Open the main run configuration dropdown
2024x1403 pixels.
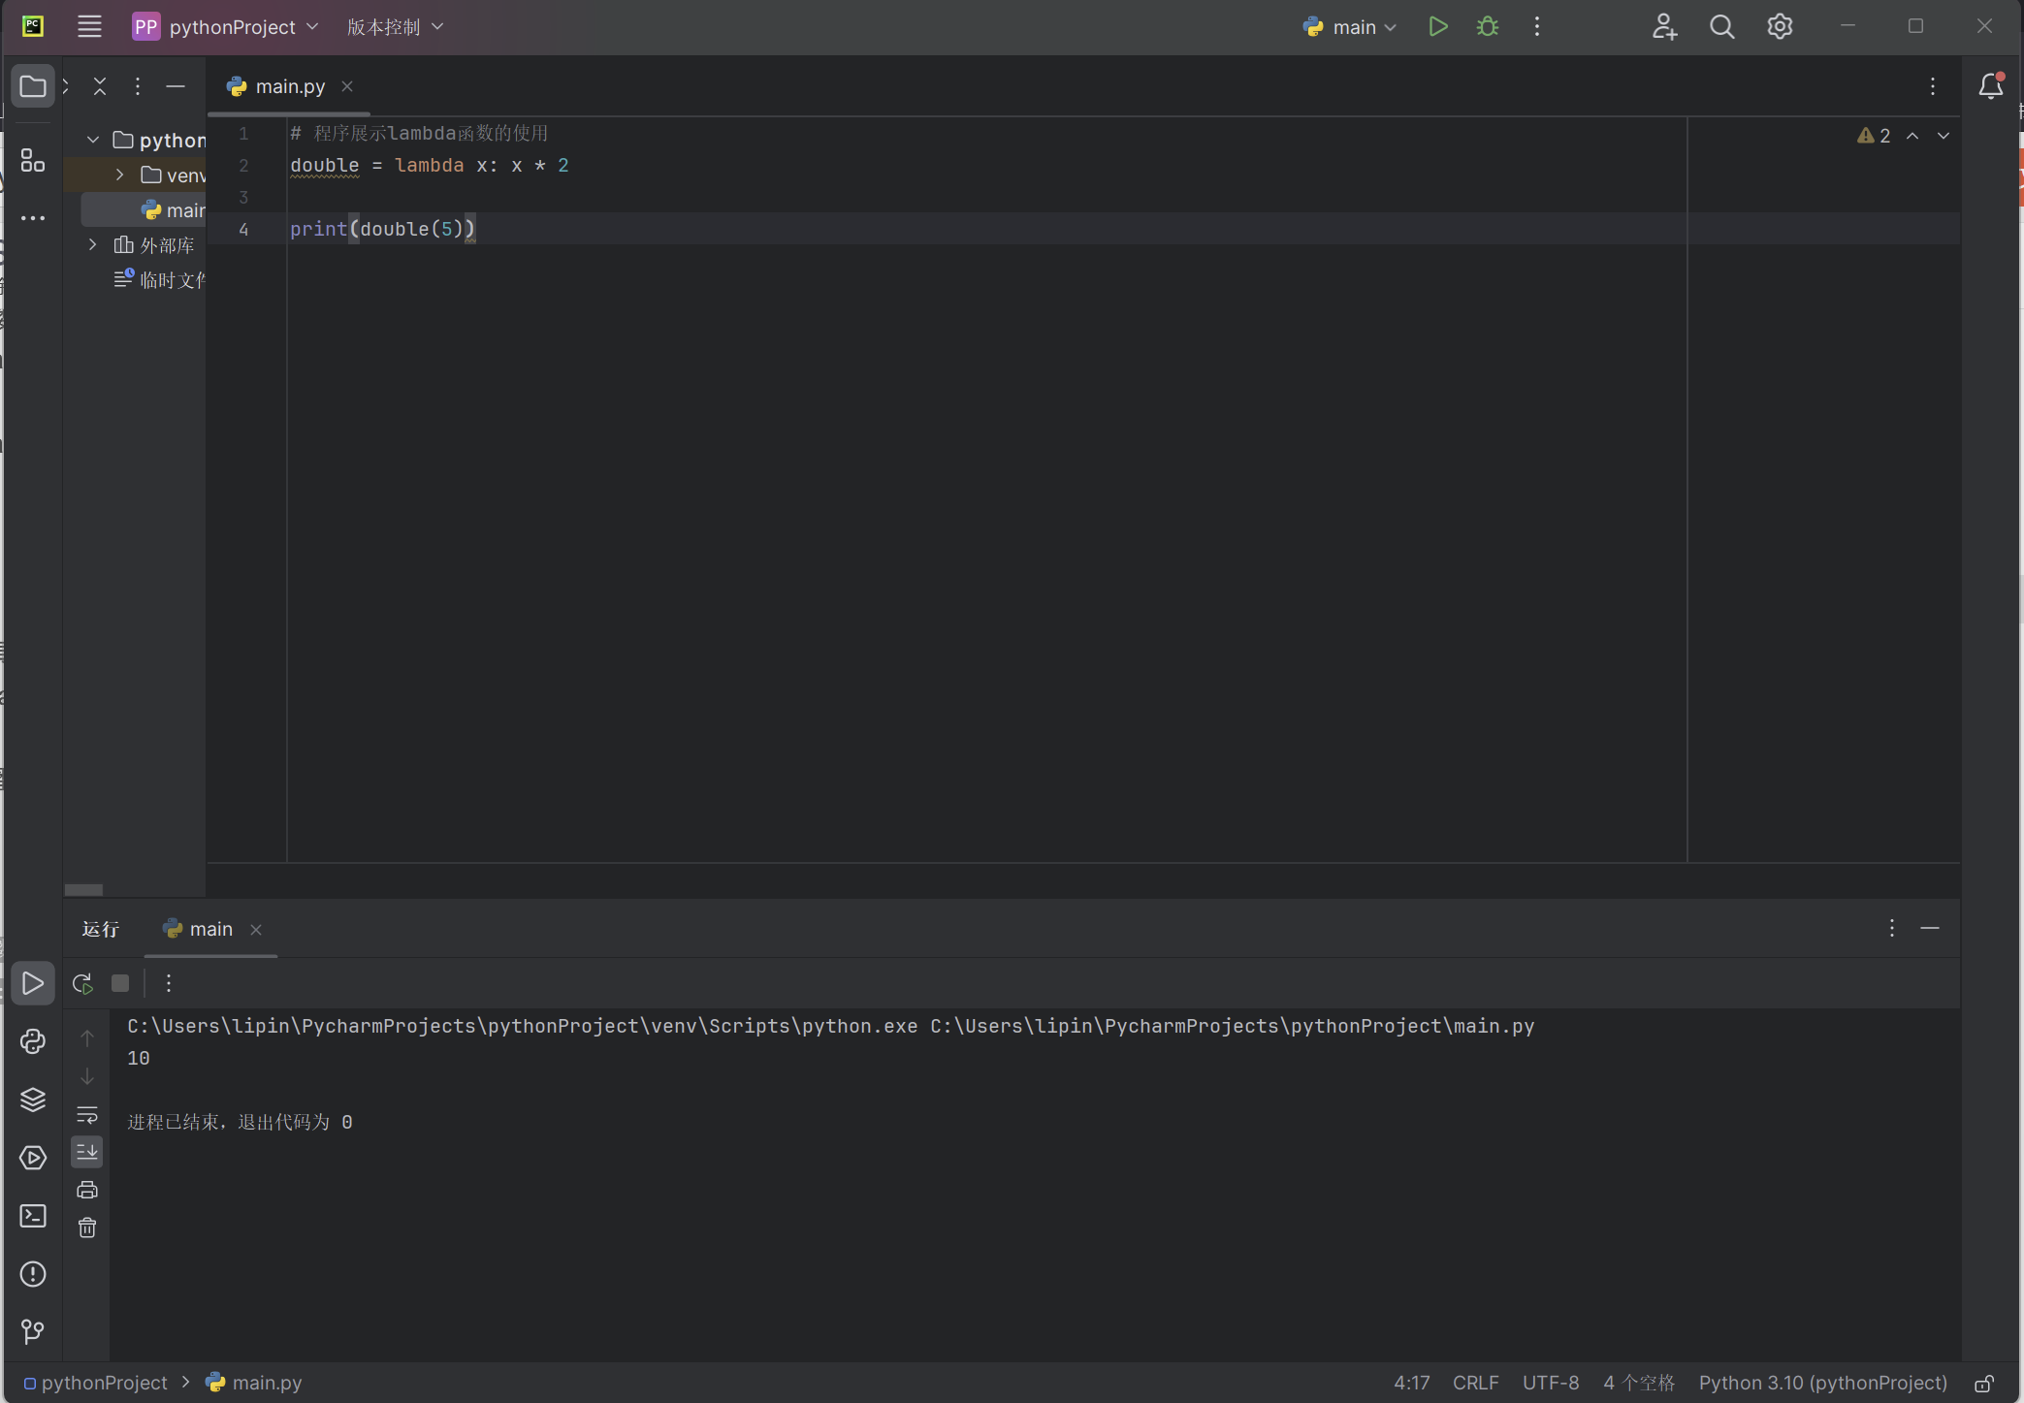[1350, 27]
